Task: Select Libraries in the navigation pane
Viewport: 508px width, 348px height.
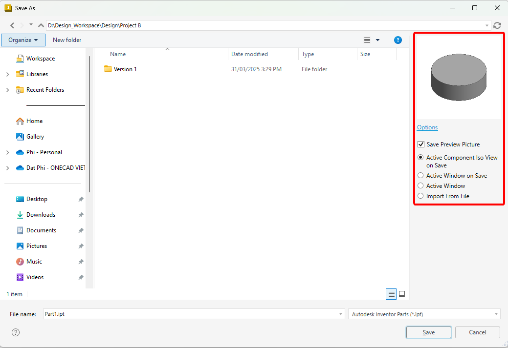Action: (37, 74)
